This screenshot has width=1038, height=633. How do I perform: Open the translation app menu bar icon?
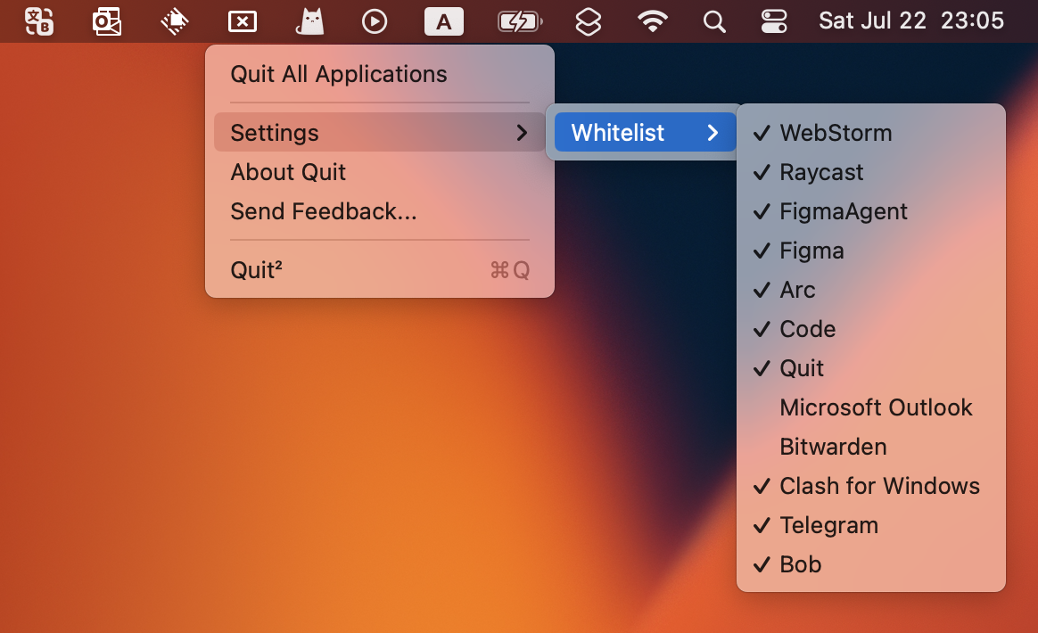[x=39, y=21]
